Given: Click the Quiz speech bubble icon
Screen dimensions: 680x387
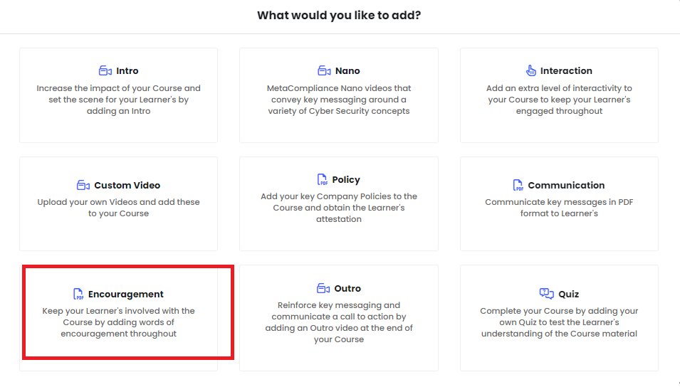Looking at the screenshot, I should pos(546,294).
